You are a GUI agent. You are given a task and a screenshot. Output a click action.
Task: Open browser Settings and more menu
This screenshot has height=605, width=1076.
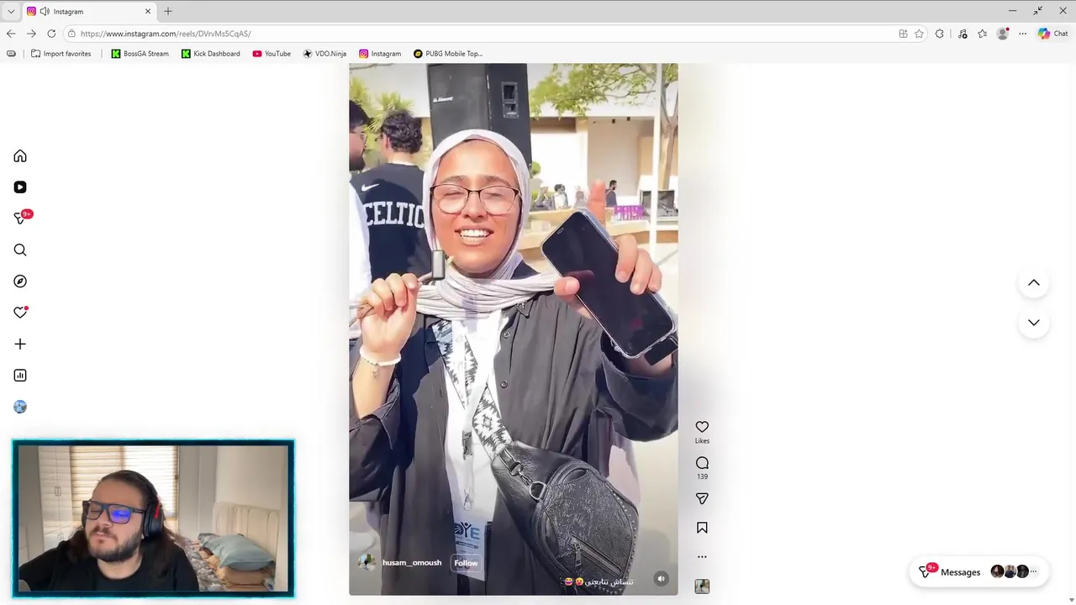tap(1022, 34)
